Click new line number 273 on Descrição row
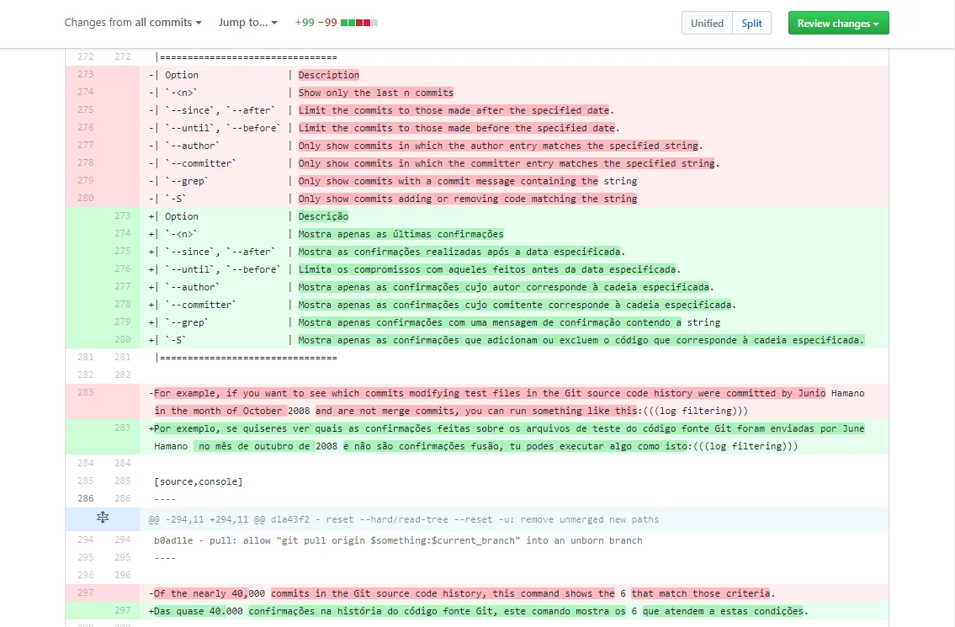This screenshot has width=955, height=627. [122, 215]
